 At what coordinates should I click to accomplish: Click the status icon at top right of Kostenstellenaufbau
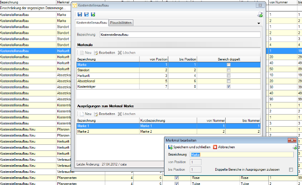pos(260,14)
